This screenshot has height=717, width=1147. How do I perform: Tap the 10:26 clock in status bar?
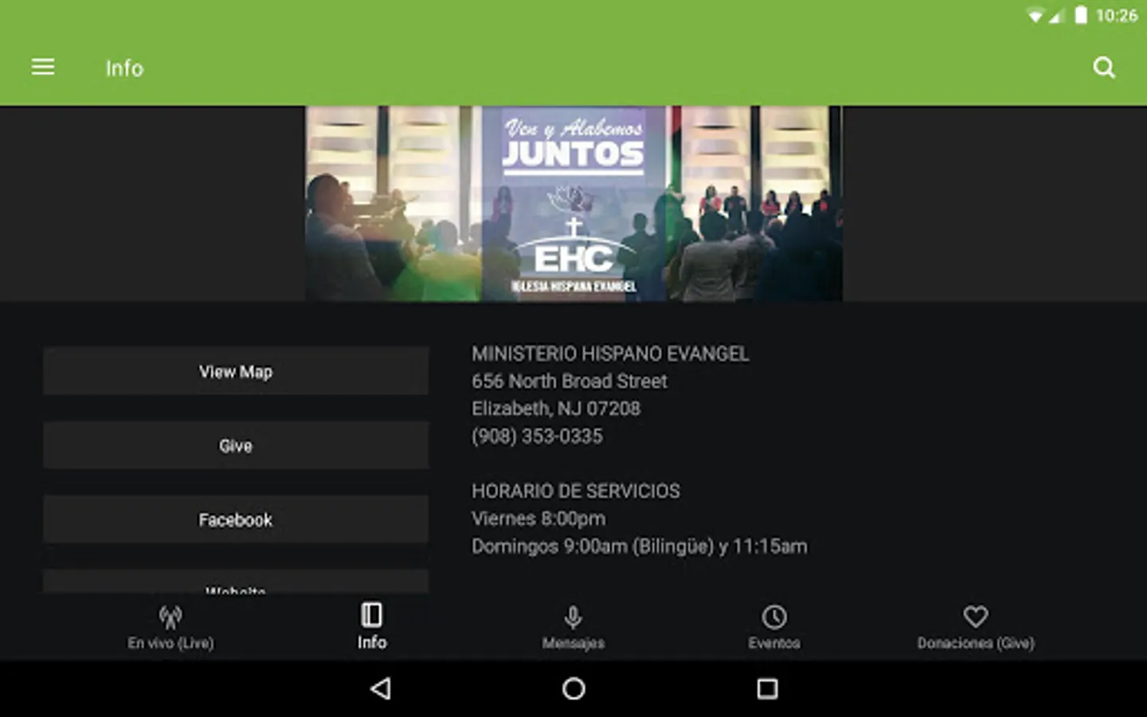point(1116,15)
